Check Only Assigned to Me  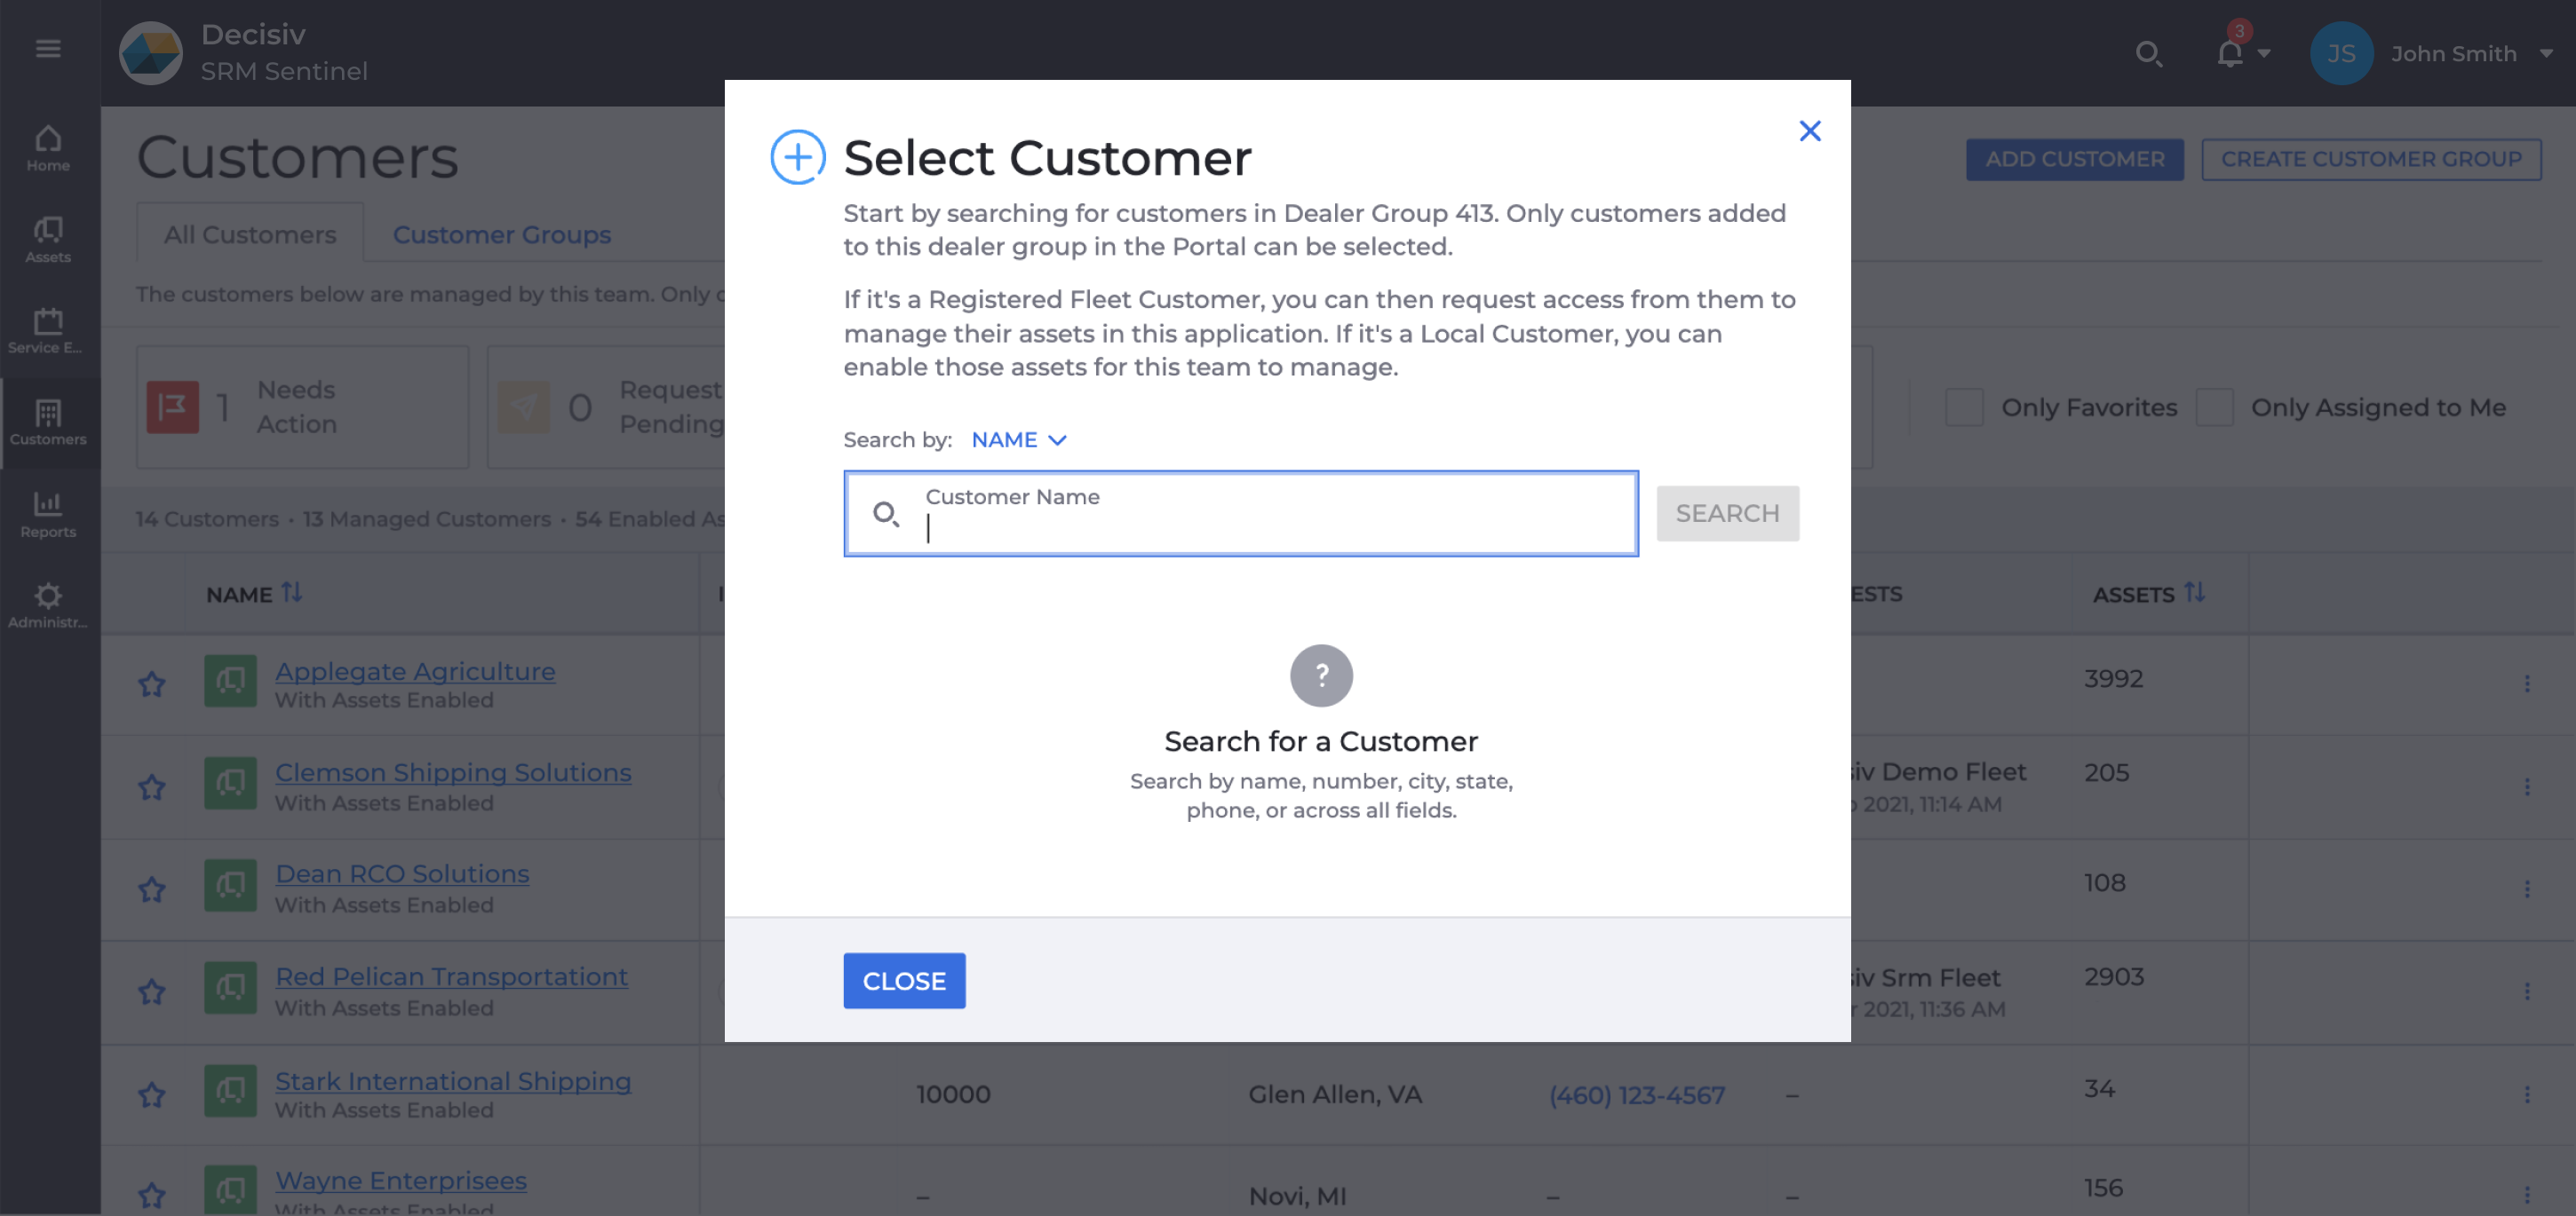pyautogui.click(x=2216, y=407)
